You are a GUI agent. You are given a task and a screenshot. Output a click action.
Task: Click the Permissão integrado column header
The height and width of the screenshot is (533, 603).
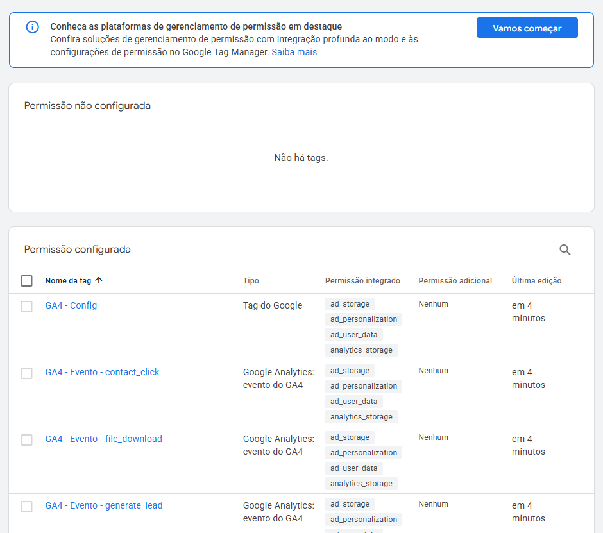pos(362,281)
